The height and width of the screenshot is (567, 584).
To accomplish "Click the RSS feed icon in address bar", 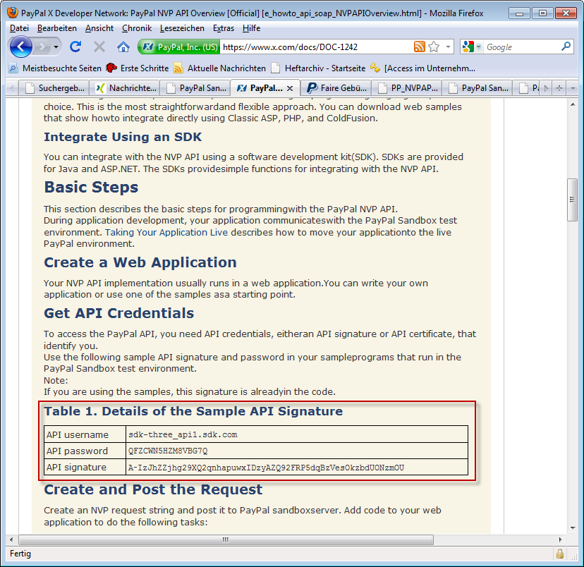I will [420, 47].
